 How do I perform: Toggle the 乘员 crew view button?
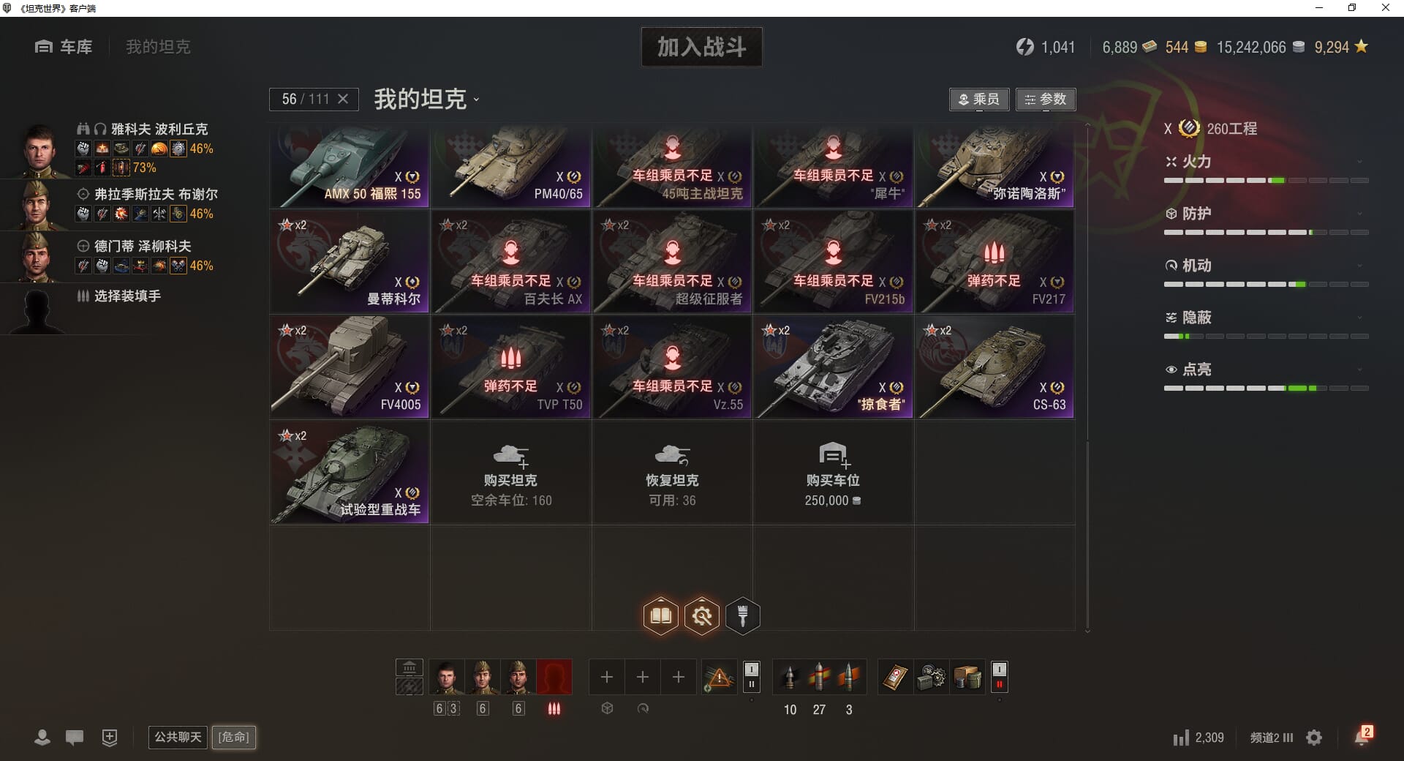[979, 99]
